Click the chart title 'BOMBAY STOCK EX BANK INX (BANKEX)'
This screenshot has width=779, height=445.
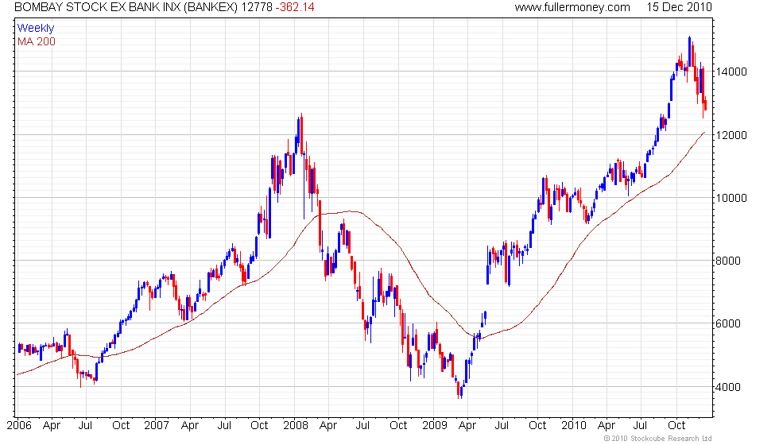click(x=126, y=7)
